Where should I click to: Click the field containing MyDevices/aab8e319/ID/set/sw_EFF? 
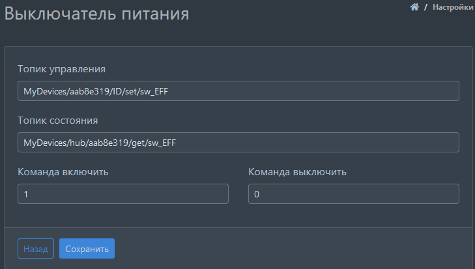238,91
